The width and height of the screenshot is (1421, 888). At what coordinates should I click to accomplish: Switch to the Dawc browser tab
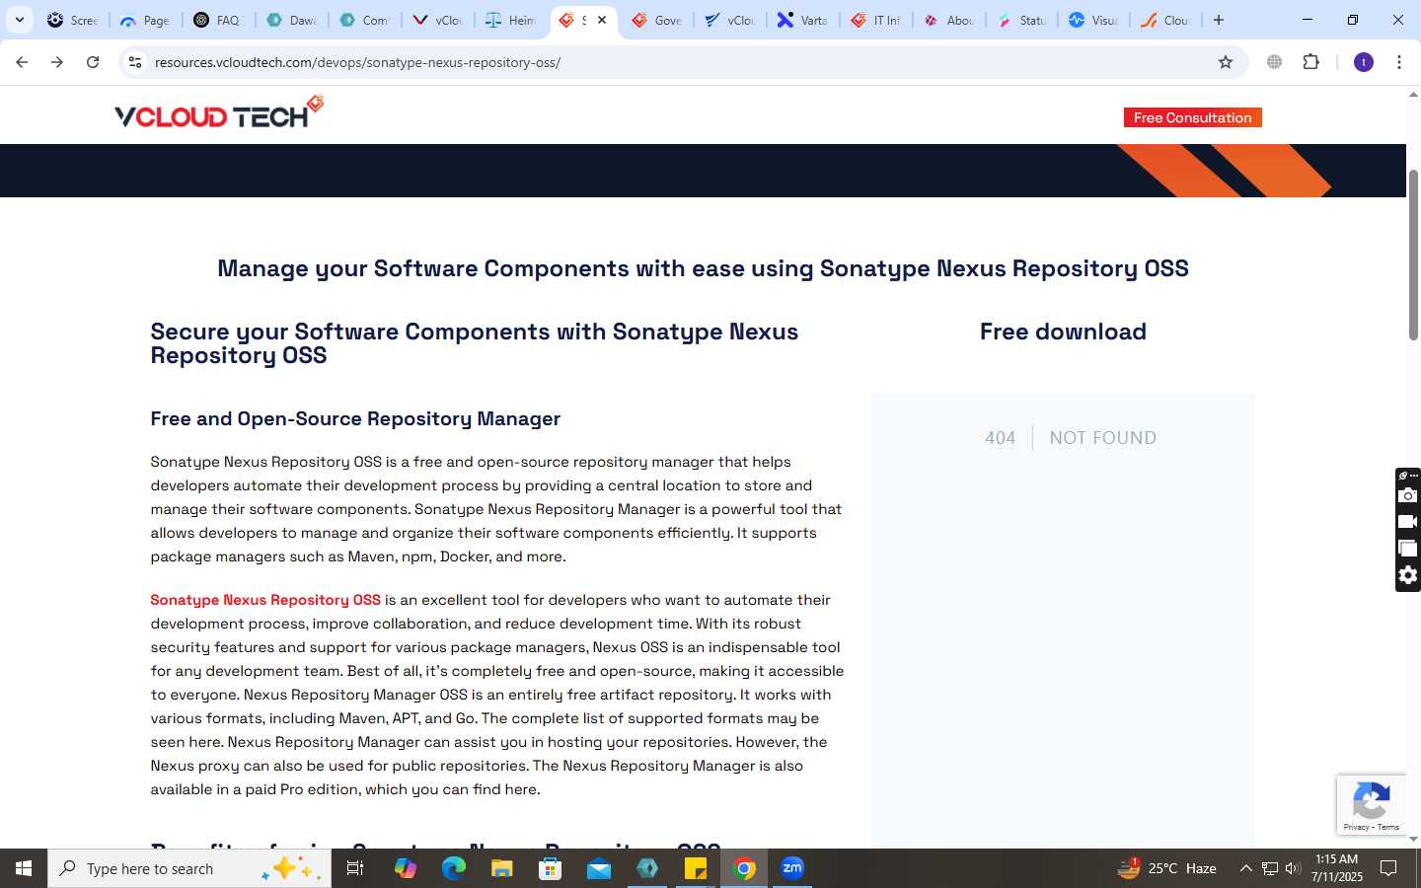[x=291, y=20]
